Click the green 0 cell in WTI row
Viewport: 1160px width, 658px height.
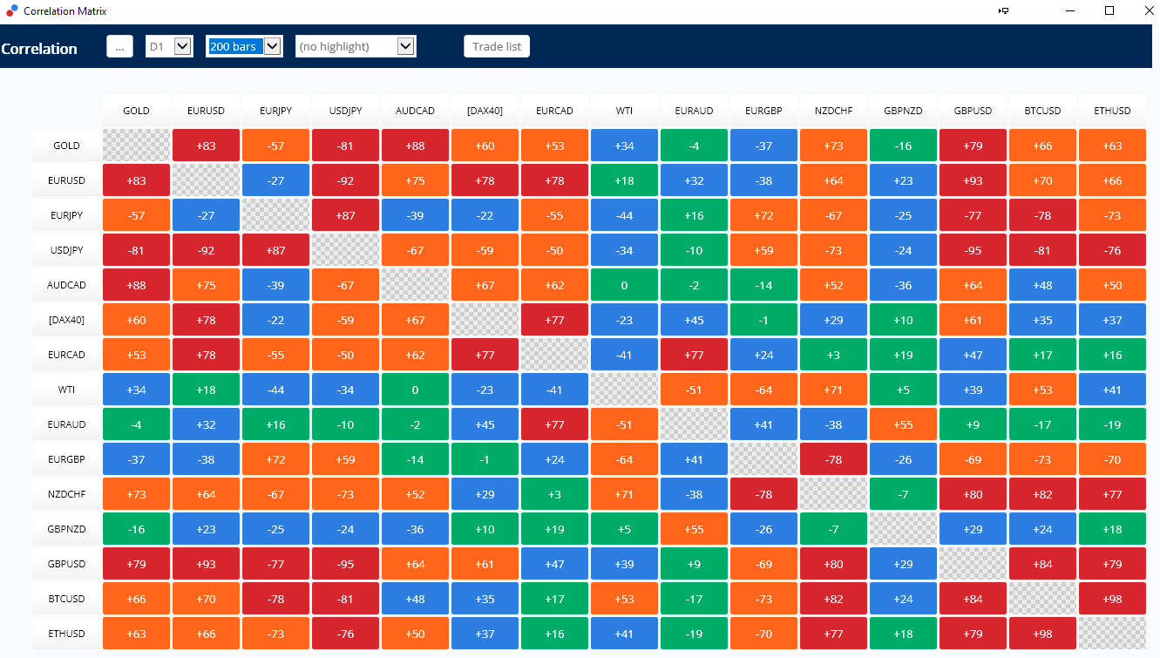pos(415,390)
